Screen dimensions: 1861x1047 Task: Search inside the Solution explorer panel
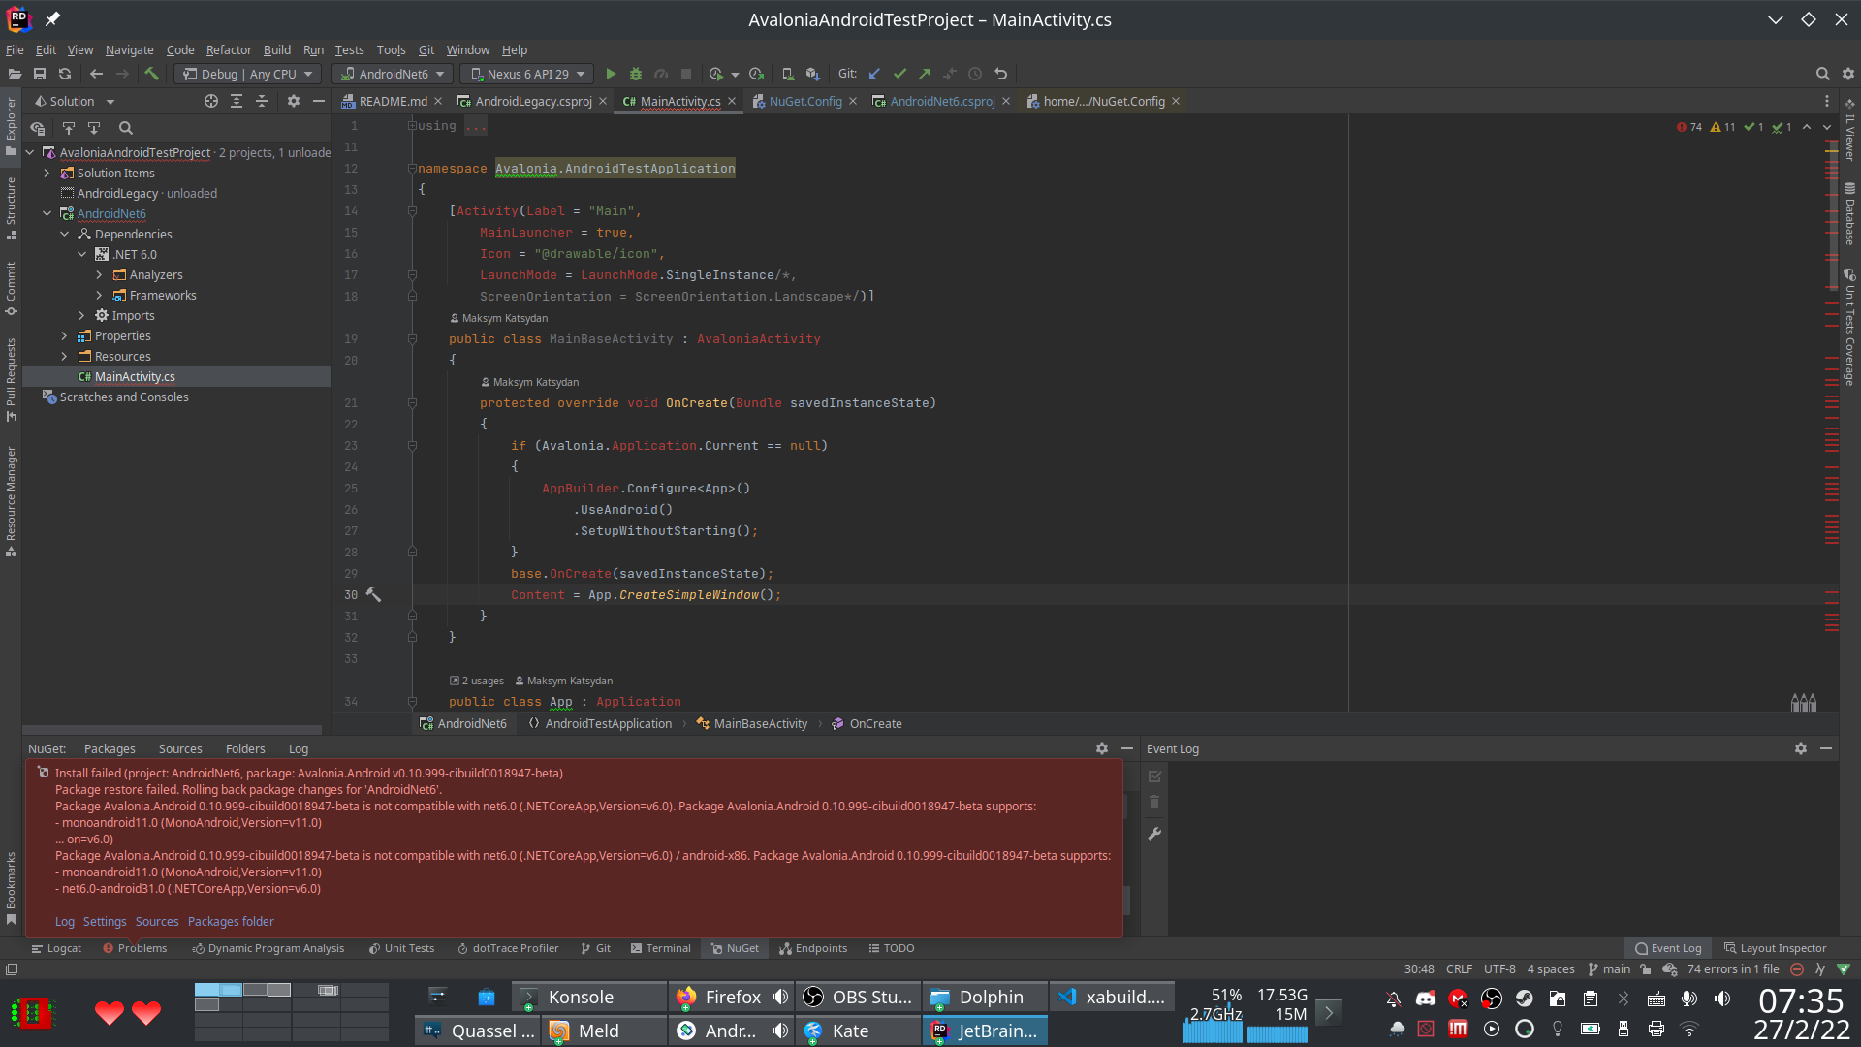point(125,128)
